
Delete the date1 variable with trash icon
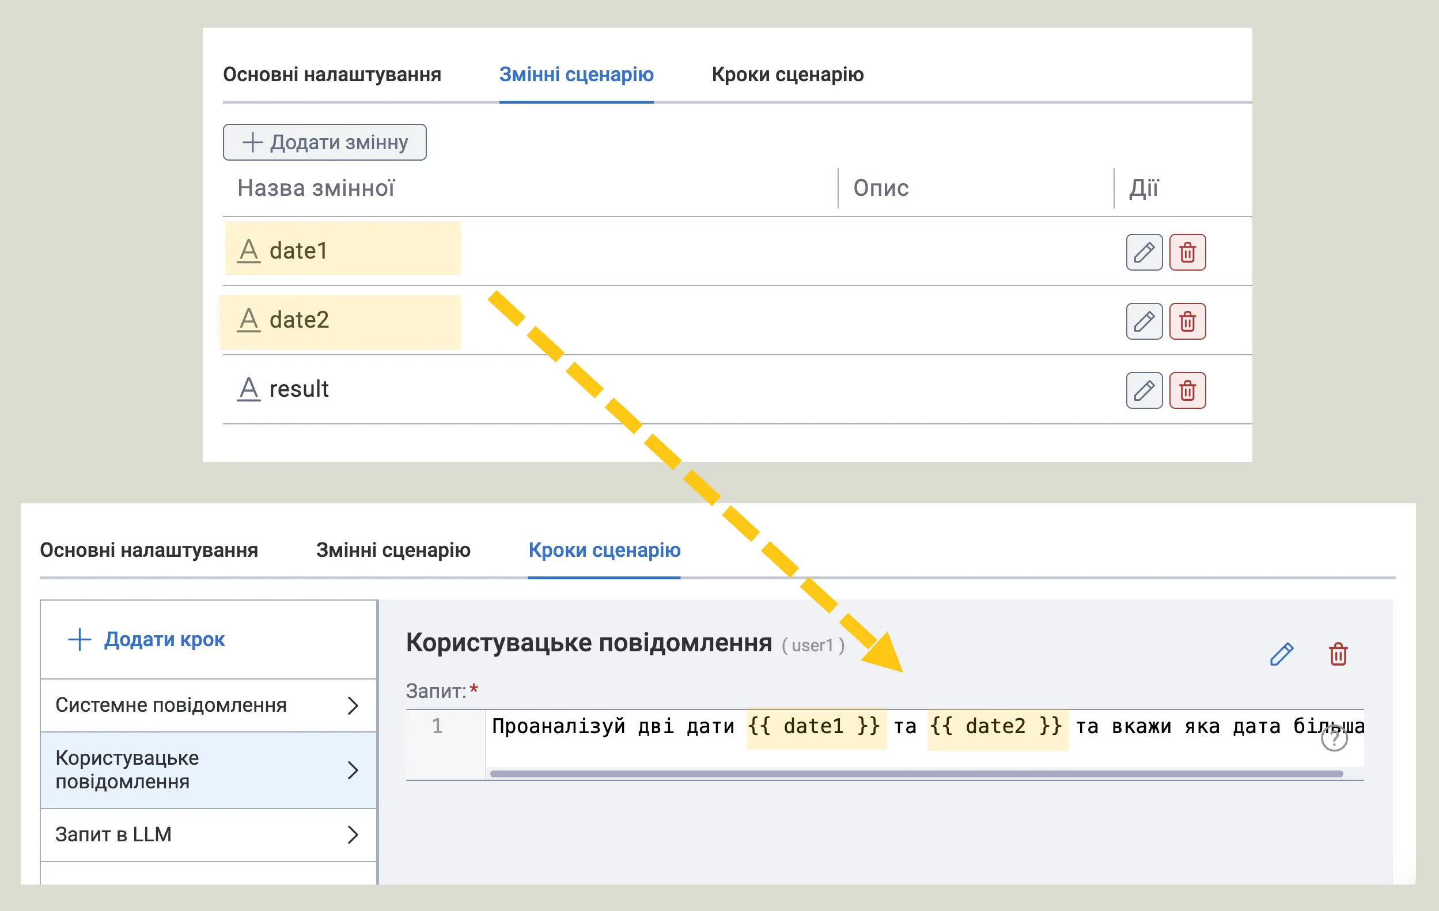pyautogui.click(x=1187, y=252)
